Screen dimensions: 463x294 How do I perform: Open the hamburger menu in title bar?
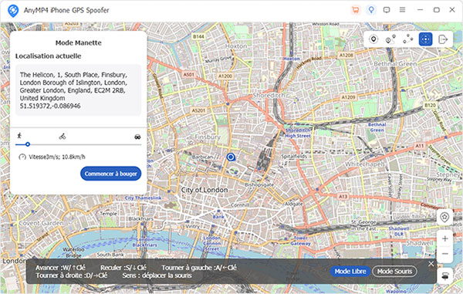click(402, 10)
